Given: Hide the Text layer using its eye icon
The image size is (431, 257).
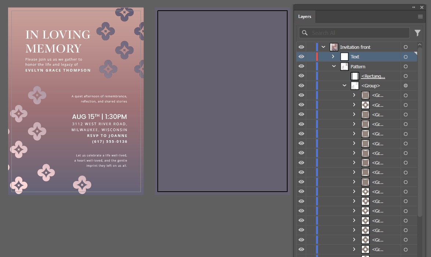Looking at the screenshot, I should point(301,57).
